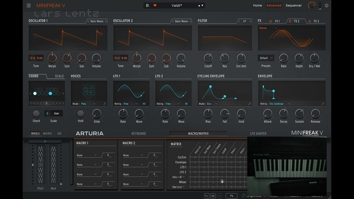The image size is (354, 199).
Task: Select previous Oscillator 2 type arrow
Action: (173, 21)
